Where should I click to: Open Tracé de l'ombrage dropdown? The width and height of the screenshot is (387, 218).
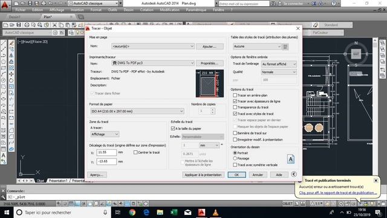pyautogui.click(x=279, y=64)
